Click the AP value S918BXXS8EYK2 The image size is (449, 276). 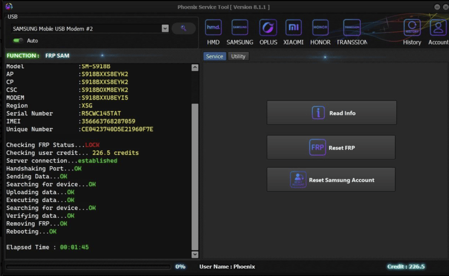click(x=105, y=74)
